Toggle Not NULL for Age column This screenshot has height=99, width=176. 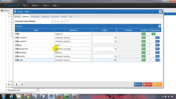[x=145, y=45]
